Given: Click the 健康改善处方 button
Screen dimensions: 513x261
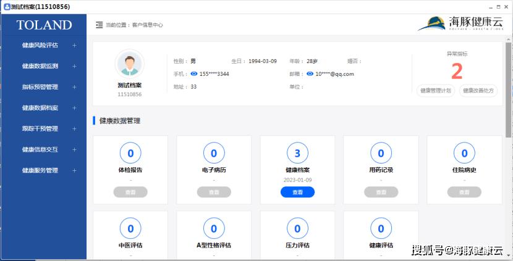Looking at the screenshot, I should (478, 91).
